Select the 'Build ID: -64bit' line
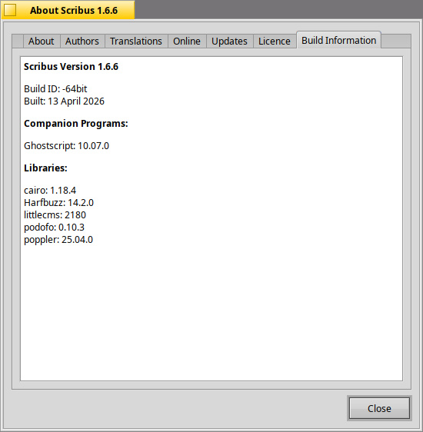This screenshot has width=423, height=432. (55, 89)
